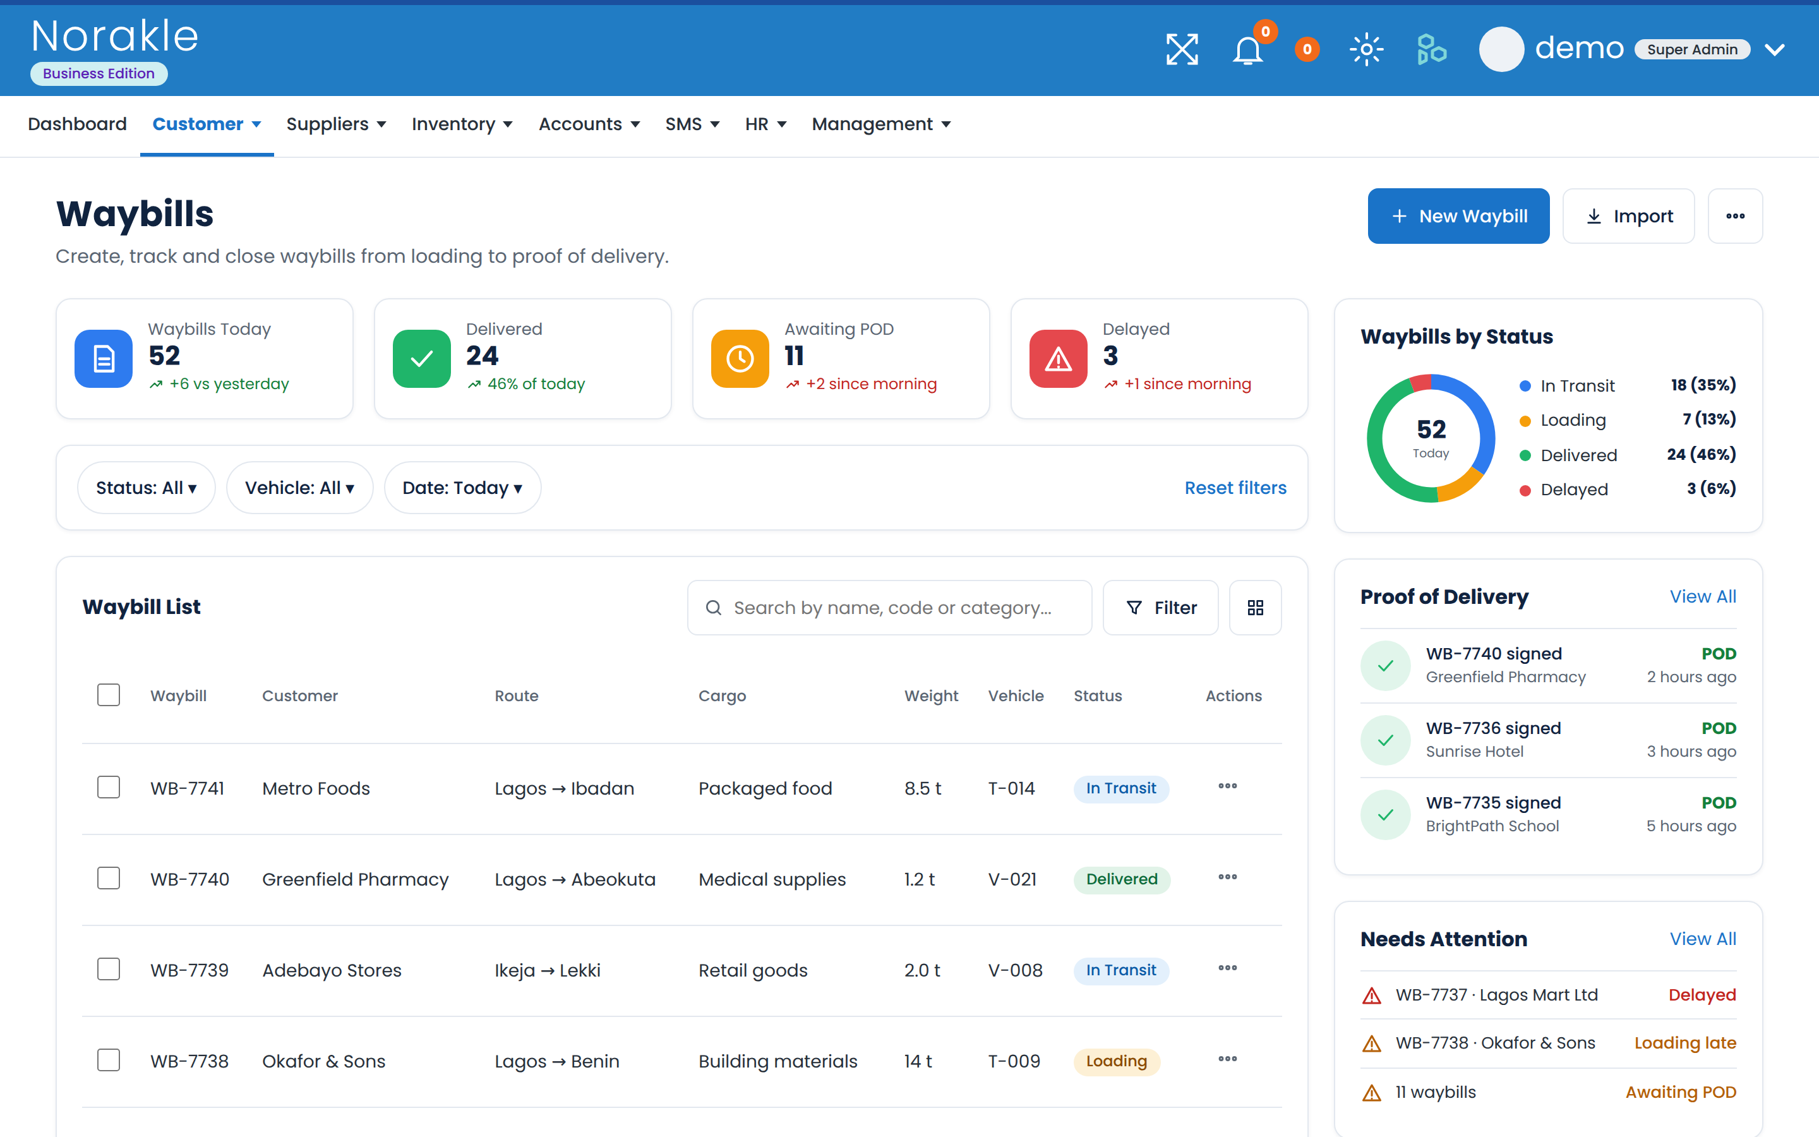Click the more options ellipsis beside Import
Screen dimensions: 1819x1137
tap(1735, 216)
